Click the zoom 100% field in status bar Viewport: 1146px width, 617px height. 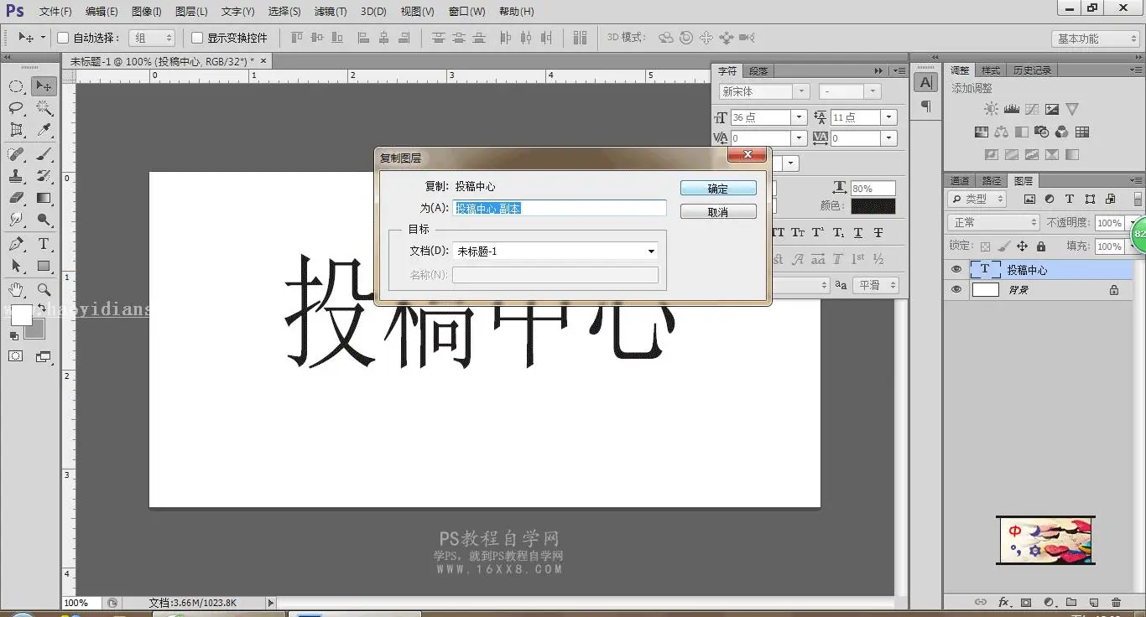point(81,603)
